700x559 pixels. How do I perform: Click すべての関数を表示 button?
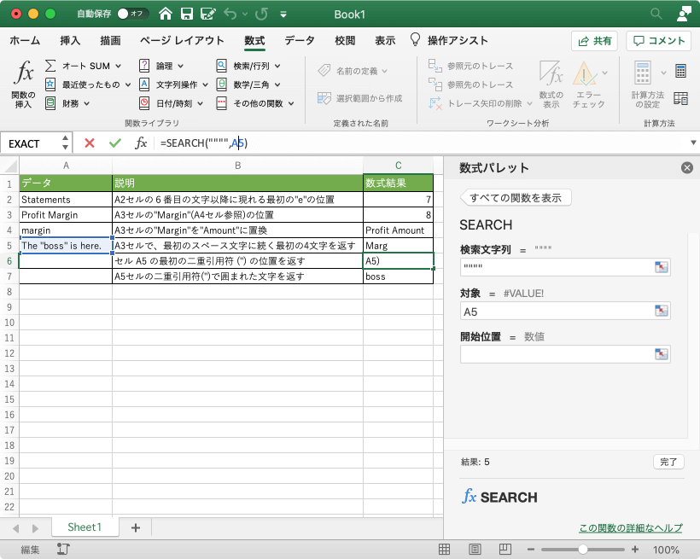point(516,198)
